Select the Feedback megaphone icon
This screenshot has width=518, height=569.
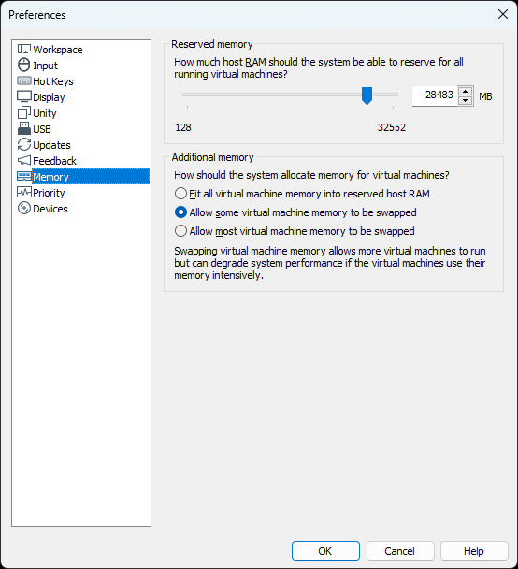click(x=24, y=160)
